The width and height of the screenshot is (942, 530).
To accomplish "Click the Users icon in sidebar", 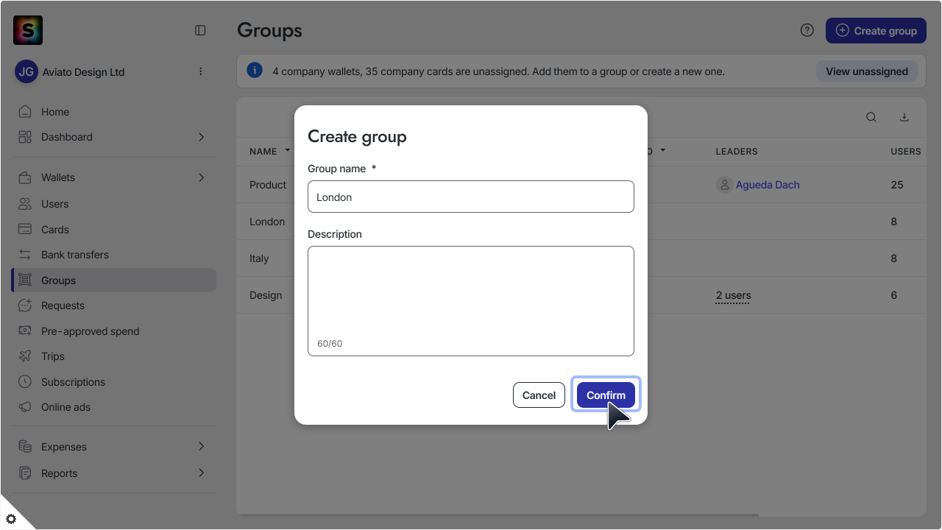I will click(x=25, y=204).
